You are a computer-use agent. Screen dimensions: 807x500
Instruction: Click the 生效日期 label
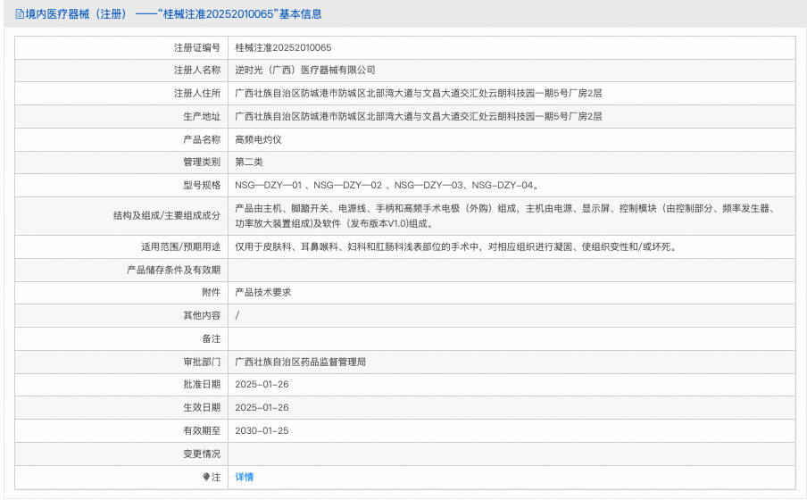point(202,408)
